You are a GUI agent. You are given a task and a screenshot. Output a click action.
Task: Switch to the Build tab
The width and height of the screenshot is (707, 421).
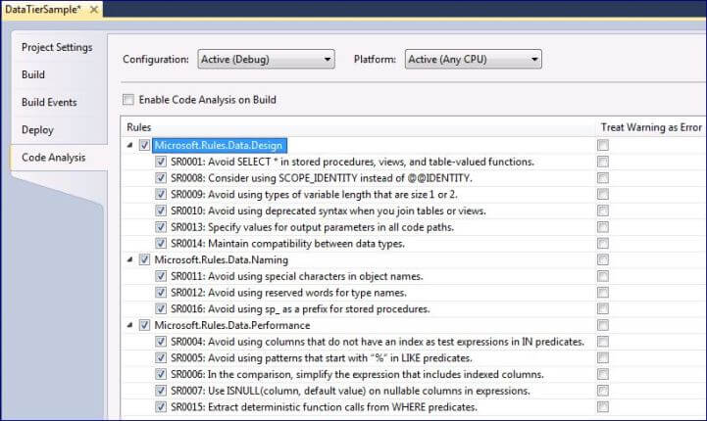click(33, 74)
